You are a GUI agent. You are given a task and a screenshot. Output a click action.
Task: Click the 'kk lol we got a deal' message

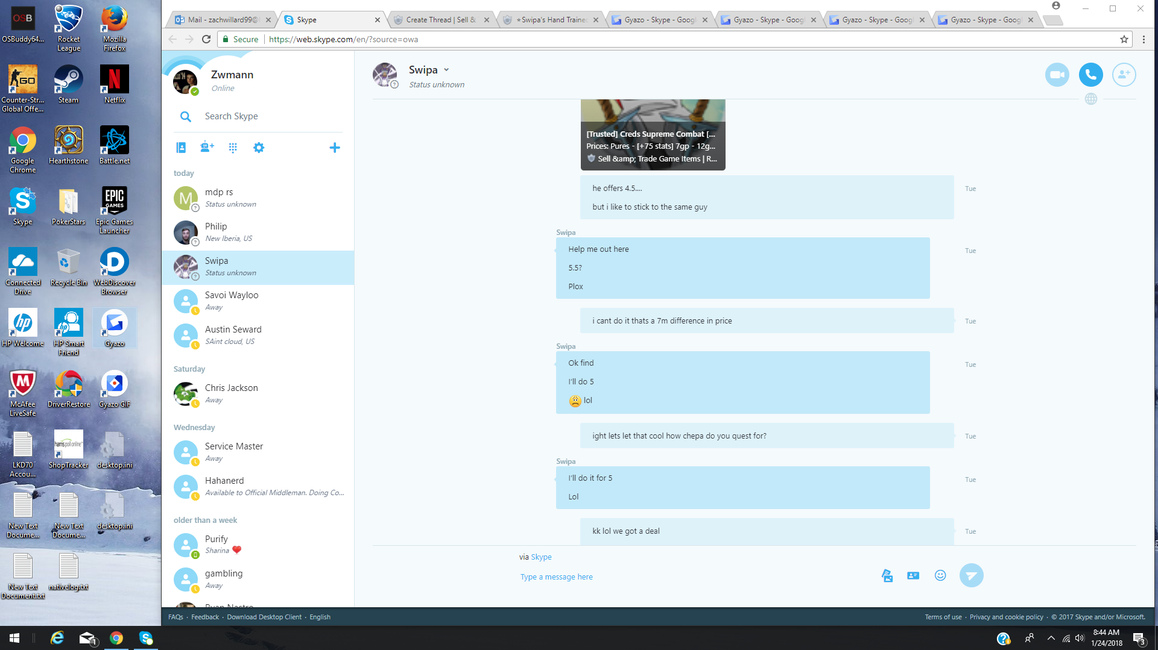click(x=767, y=531)
